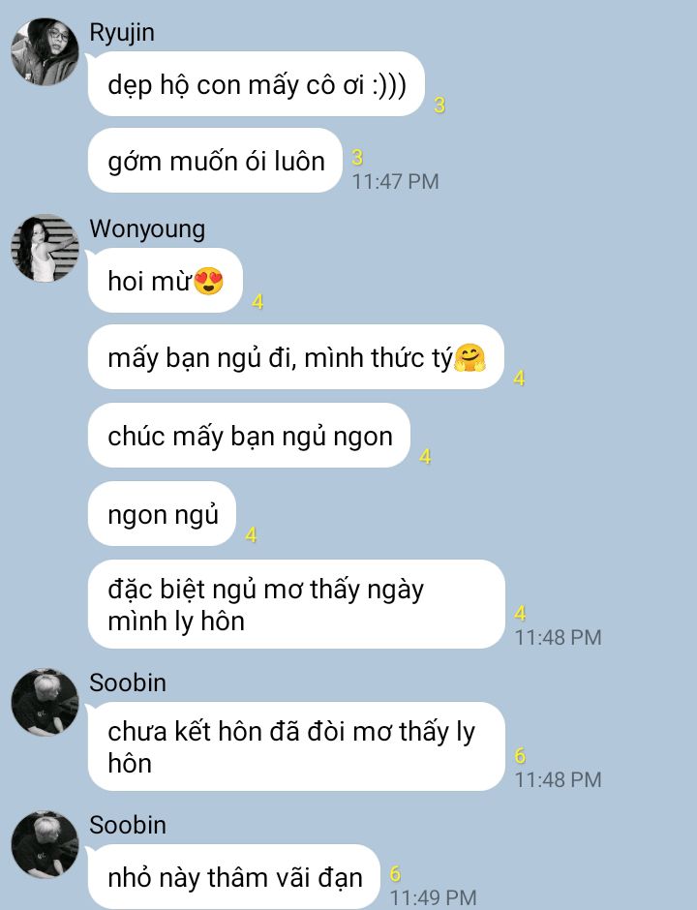Tap the 11:47 PM timestamp

395,181
